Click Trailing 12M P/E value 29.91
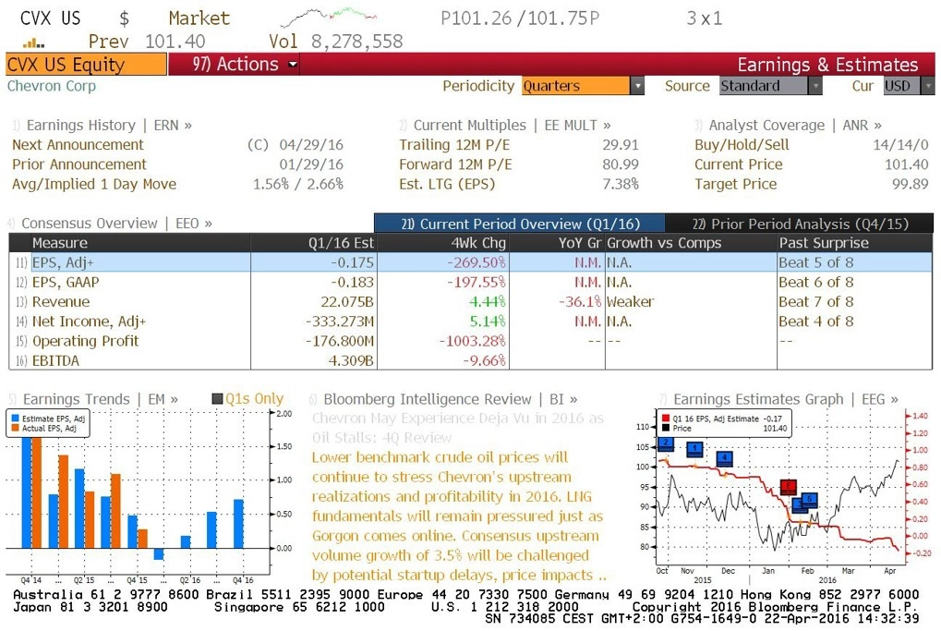Viewport: 941px width, 631px height. 621,145
